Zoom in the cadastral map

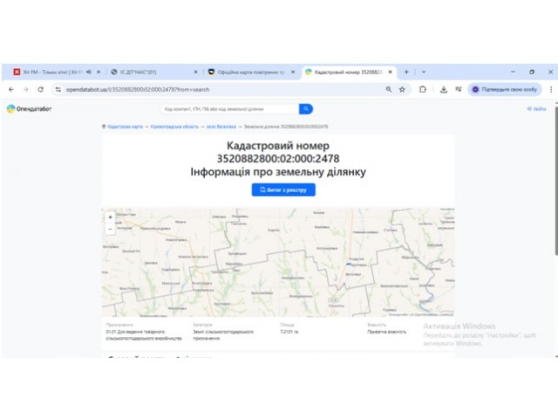point(110,217)
